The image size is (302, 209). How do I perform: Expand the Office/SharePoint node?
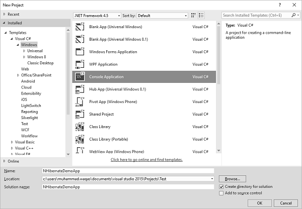pyautogui.click(x=18, y=75)
